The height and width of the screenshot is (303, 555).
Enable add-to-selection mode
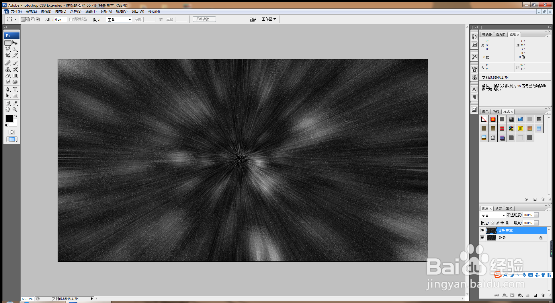(x=28, y=19)
